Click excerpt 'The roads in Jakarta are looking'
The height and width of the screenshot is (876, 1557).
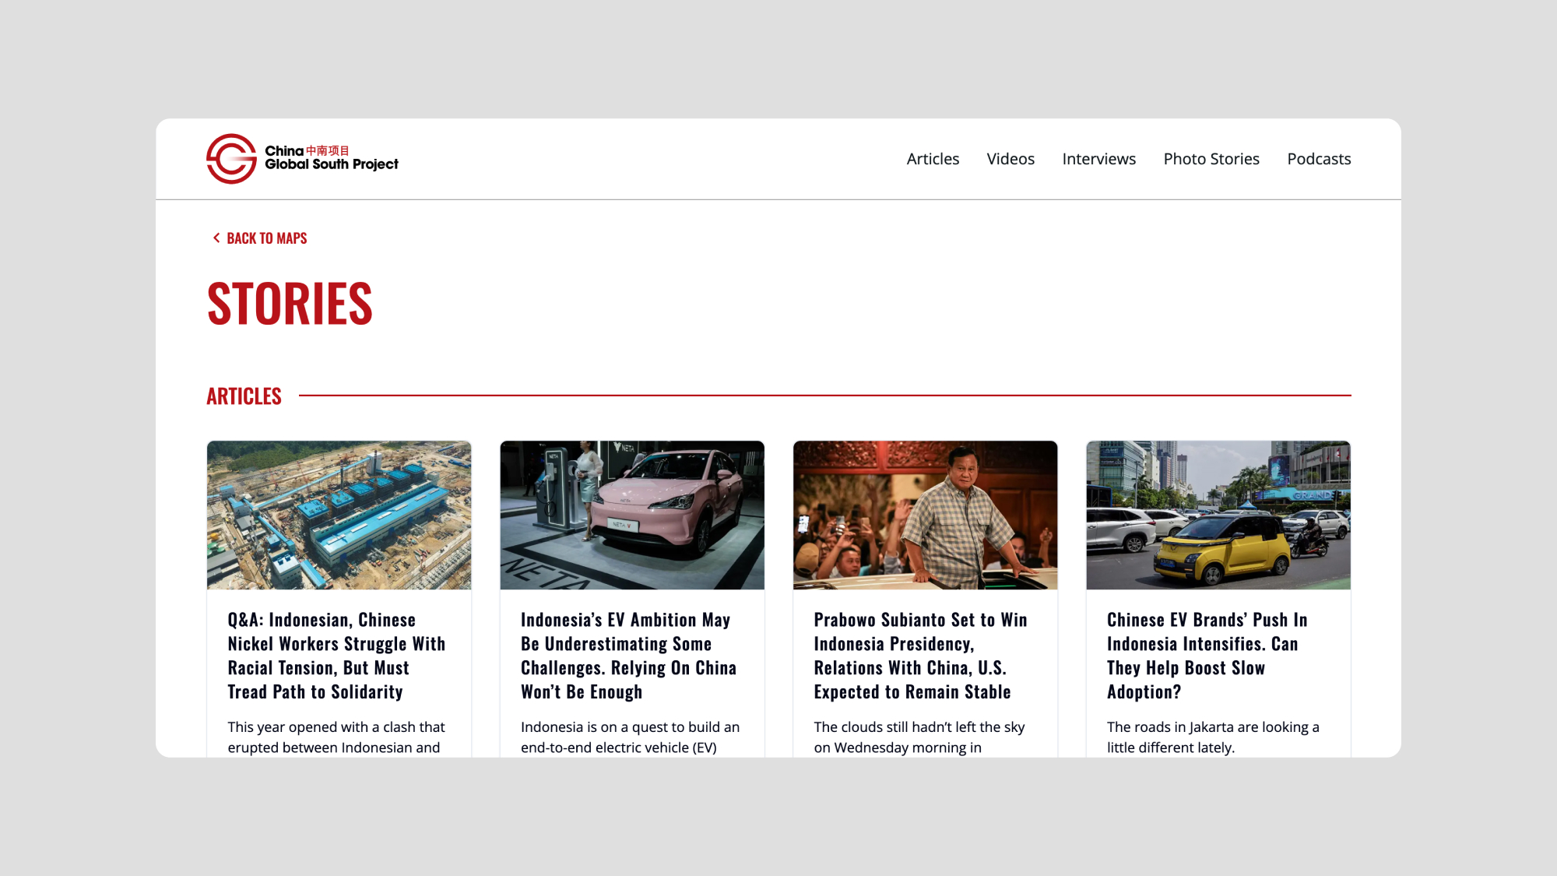coord(1213,737)
